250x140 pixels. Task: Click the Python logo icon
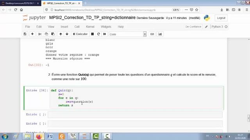click(207, 18)
